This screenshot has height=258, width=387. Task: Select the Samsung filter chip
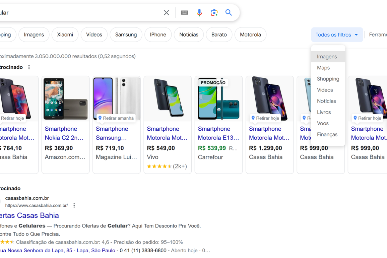click(x=126, y=35)
